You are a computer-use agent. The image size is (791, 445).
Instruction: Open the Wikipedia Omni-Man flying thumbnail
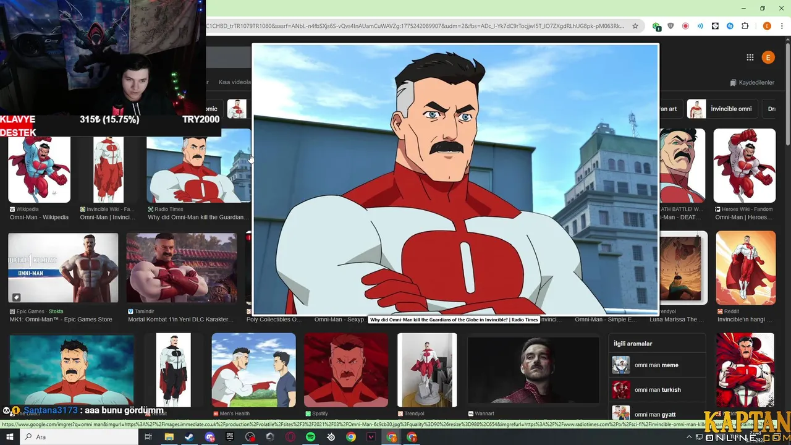pyautogui.click(x=39, y=169)
